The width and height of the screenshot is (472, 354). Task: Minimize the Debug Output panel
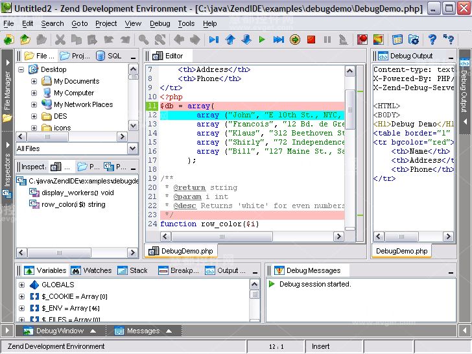click(451, 58)
